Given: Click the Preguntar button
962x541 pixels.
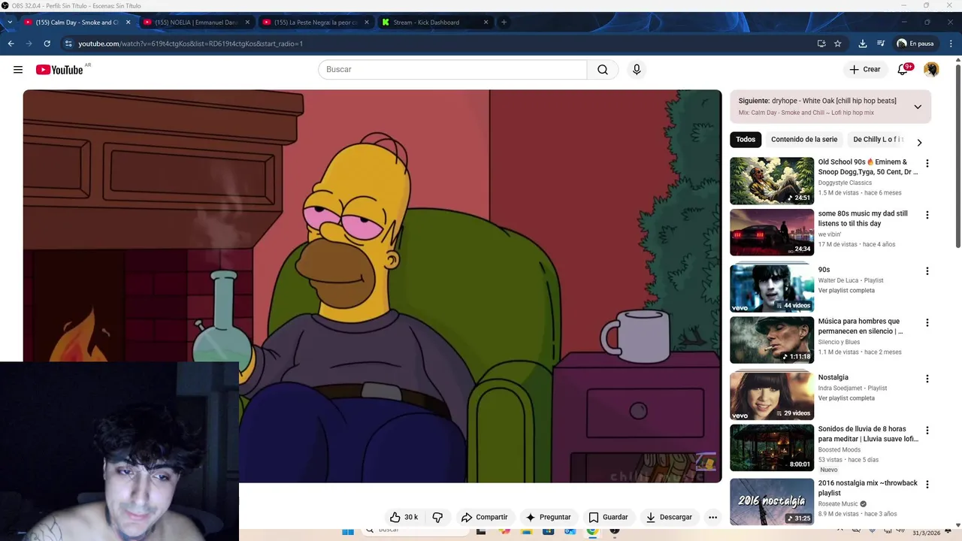Looking at the screenshot, I should [x=549, y=517].
